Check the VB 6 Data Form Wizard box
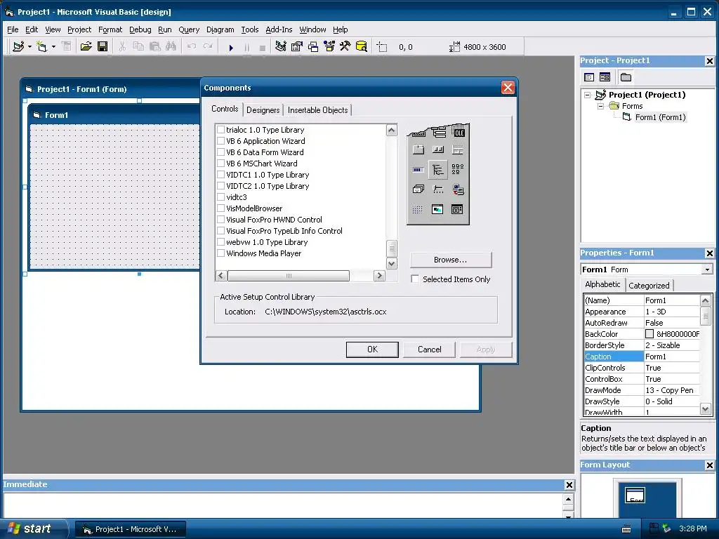 [x=220, y=152]
